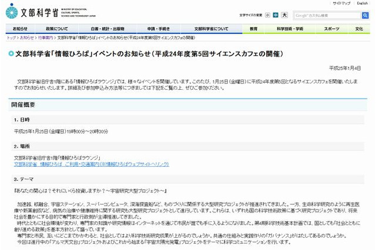376x250 pixels.
Task: Click the MEXT logo icon
Action: pyautogui.click(x=12, y=11)
